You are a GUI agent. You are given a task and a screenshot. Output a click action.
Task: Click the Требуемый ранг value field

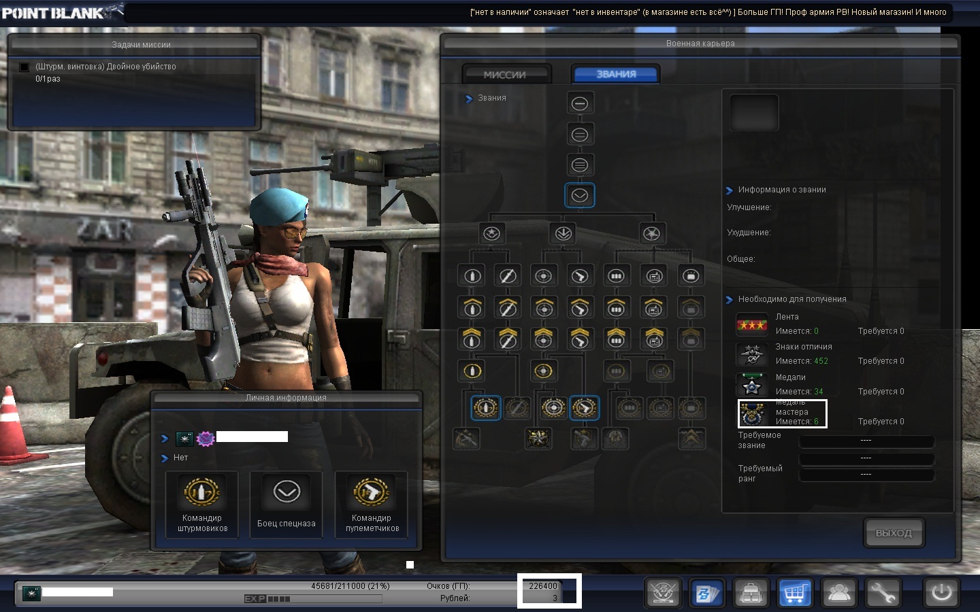point(866,474)
